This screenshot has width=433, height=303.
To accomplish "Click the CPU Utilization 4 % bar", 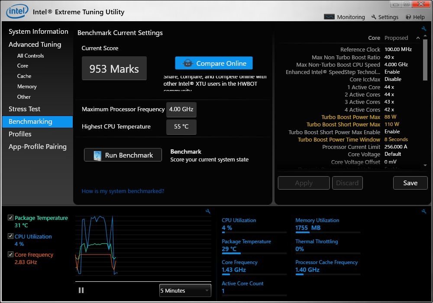I will [x=254, y=232].
